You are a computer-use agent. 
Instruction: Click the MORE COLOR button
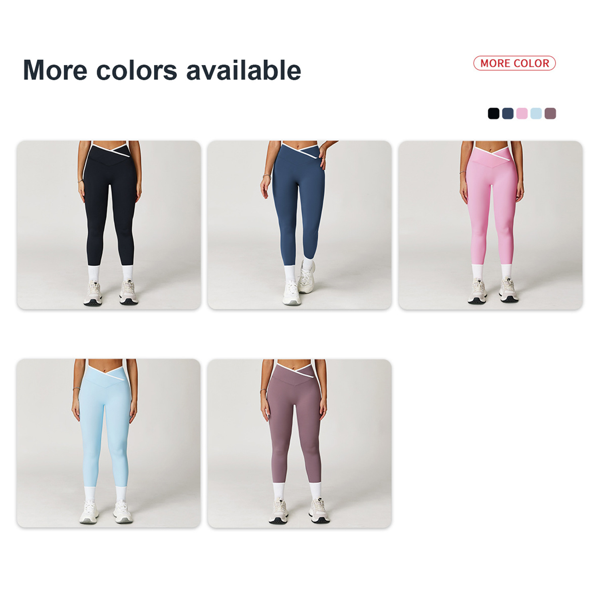514,63
